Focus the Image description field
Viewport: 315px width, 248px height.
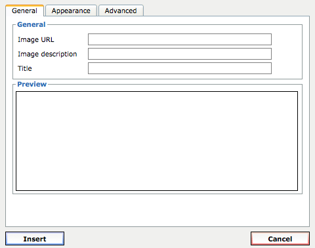pyautogui.click(x=180, y=54)
